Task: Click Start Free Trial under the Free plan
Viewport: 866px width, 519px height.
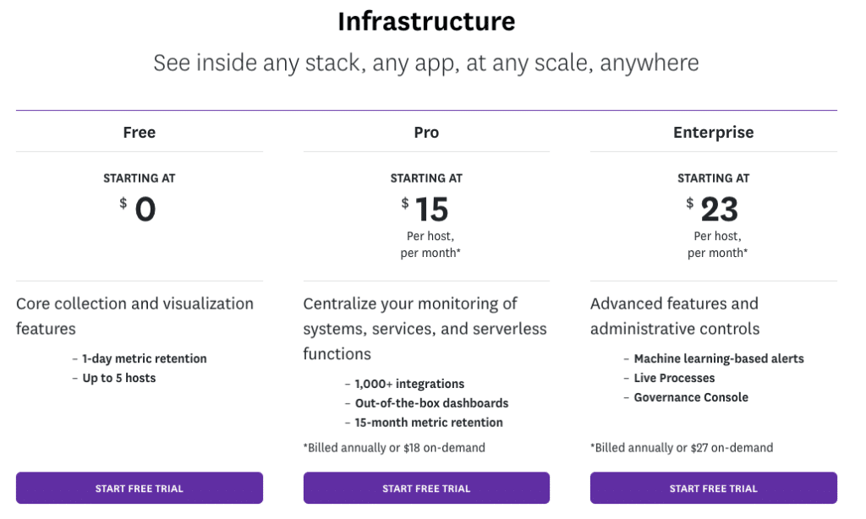Action: pos(139,488)
